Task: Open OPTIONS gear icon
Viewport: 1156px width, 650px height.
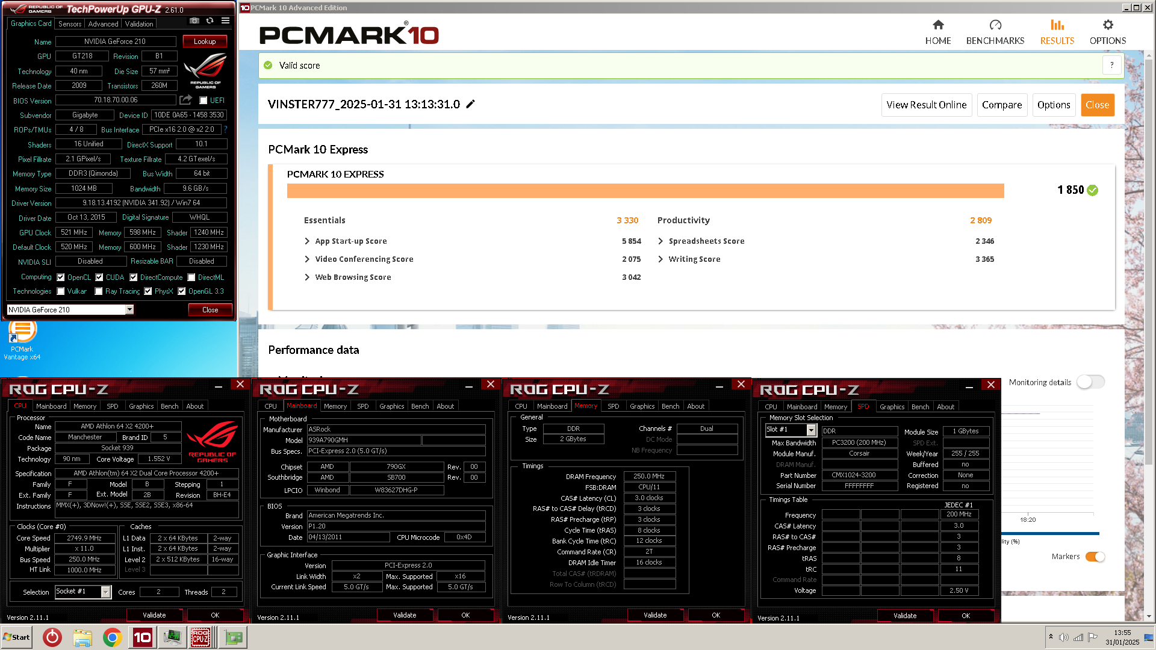Action: 1108,25
